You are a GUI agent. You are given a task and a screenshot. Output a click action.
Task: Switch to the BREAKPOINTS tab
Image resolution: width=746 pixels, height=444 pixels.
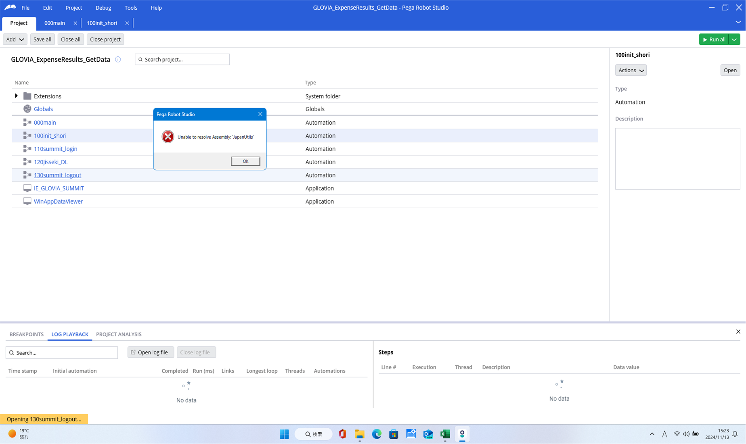click(27, 334)
